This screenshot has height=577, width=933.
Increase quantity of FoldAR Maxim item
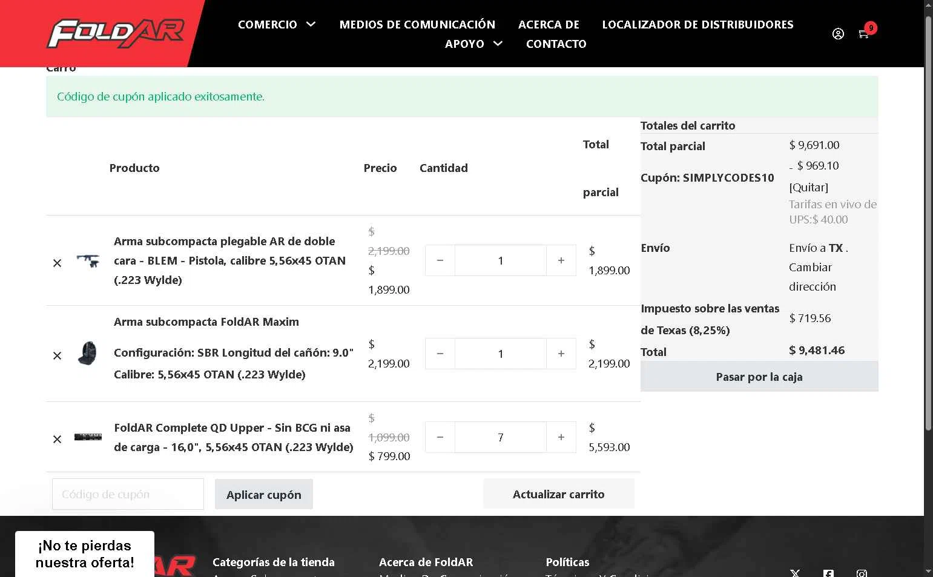point(561,354)
